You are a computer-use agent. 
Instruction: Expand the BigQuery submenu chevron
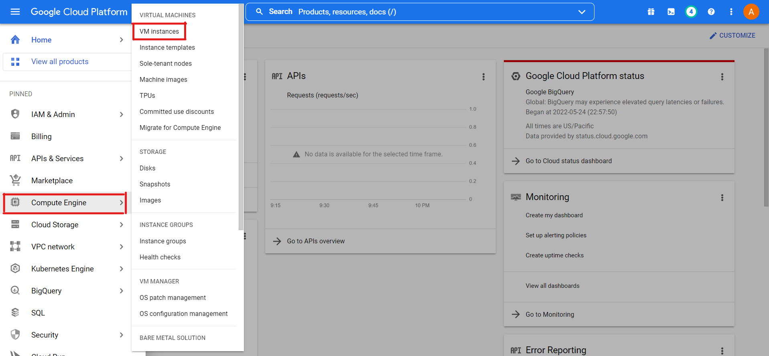122,291
